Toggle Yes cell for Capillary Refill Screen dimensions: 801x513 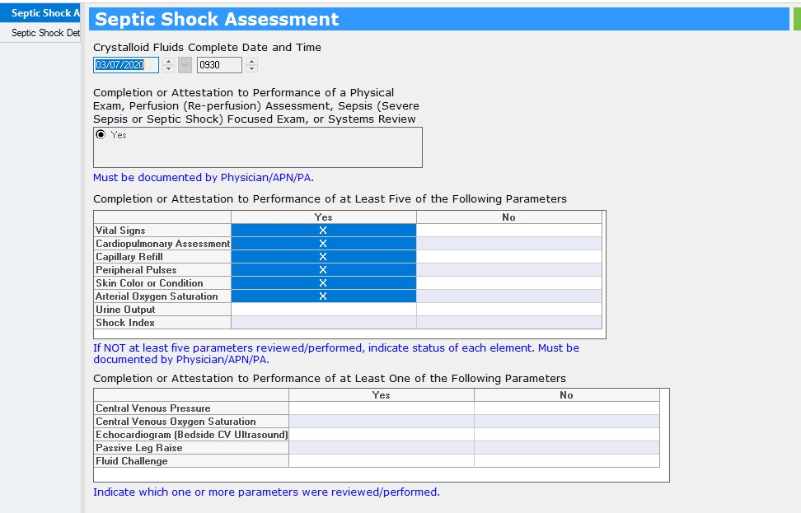pyautogui.click(x=323, y=257)
